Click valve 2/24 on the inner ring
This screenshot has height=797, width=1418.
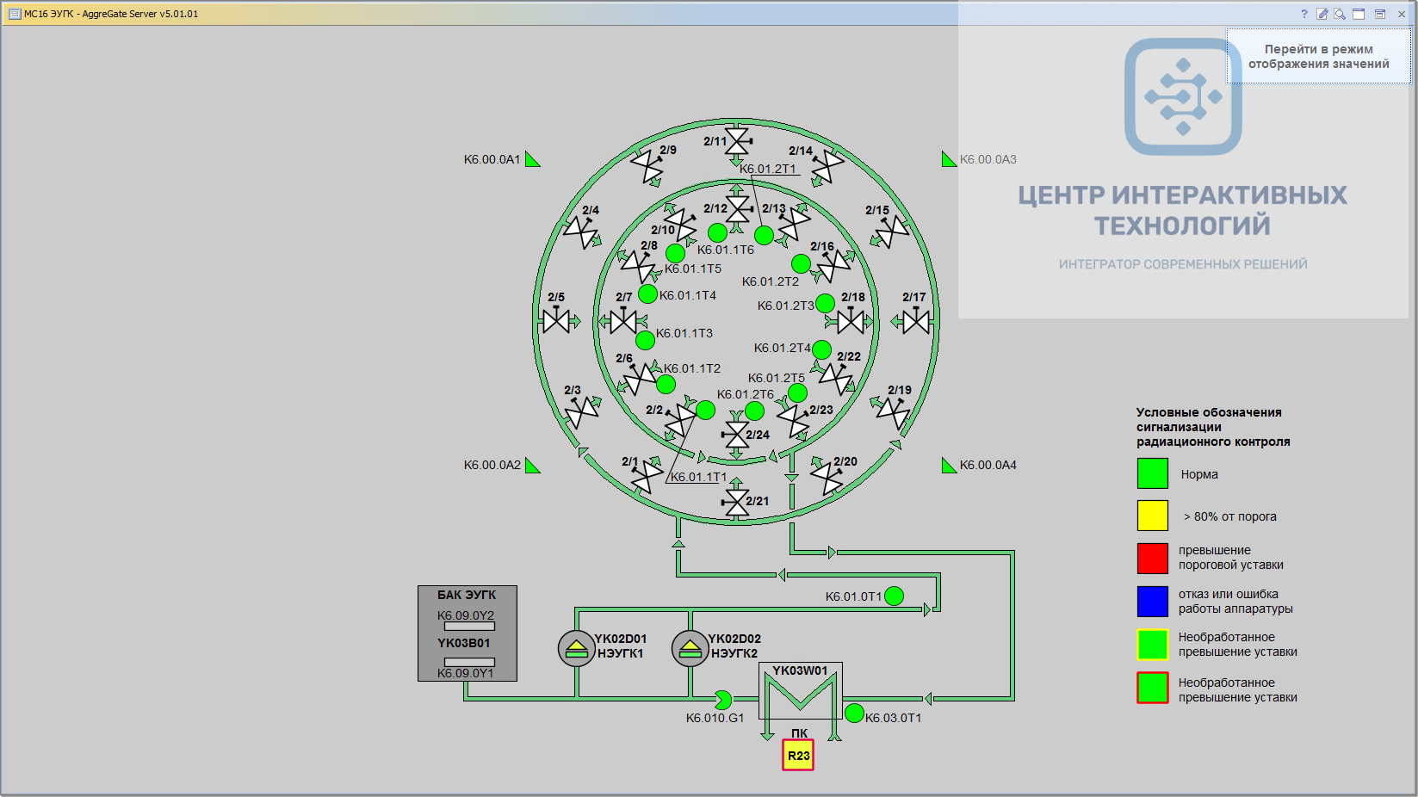(x=737, y=435)
